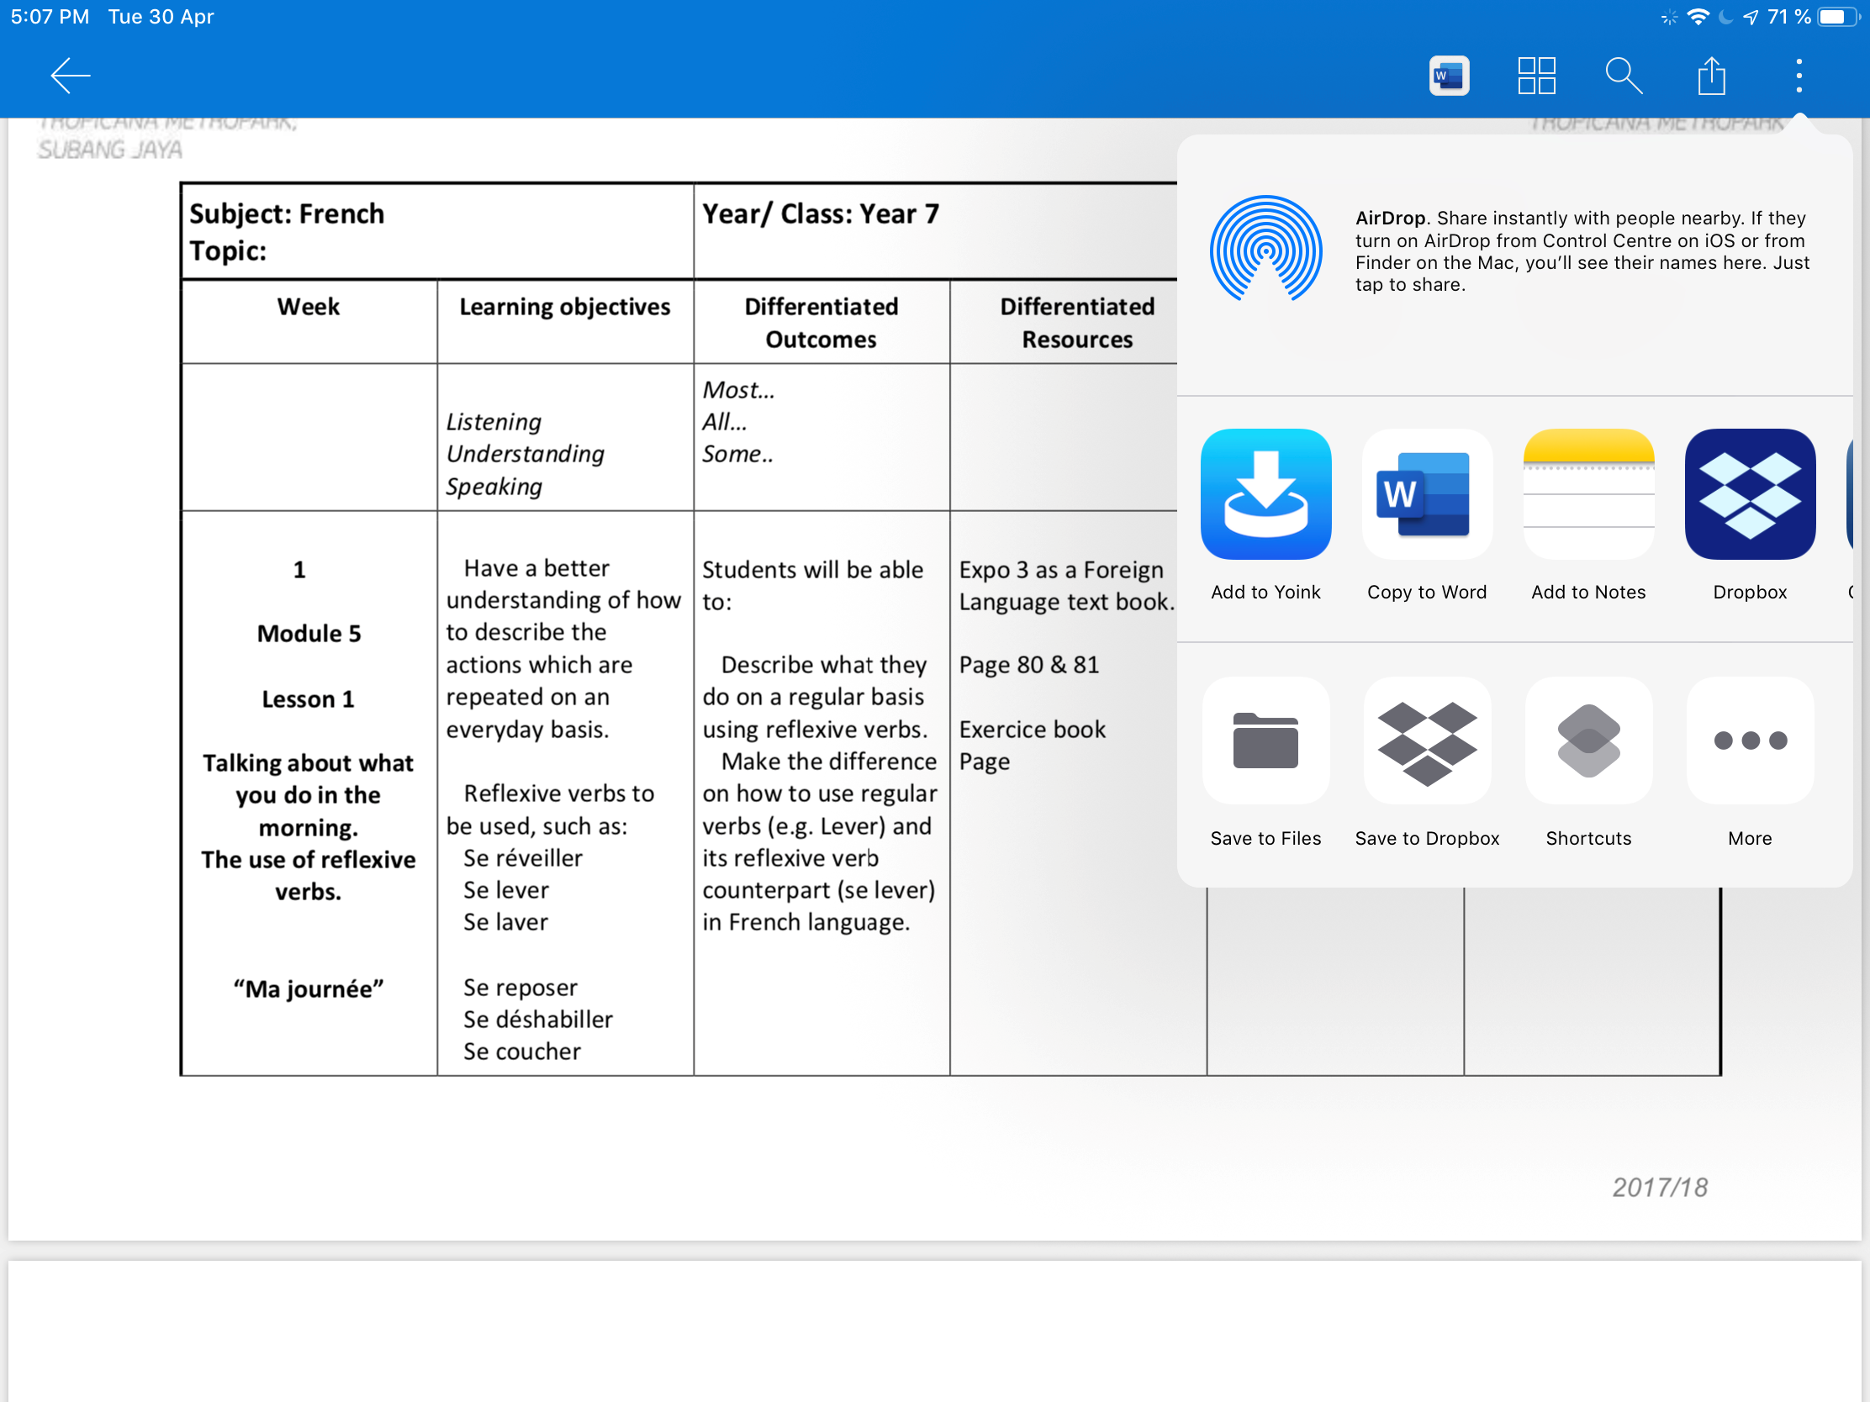Tap the AirDrop description text
The height and width of the screenshot is (1402, 1870).
1582,251
